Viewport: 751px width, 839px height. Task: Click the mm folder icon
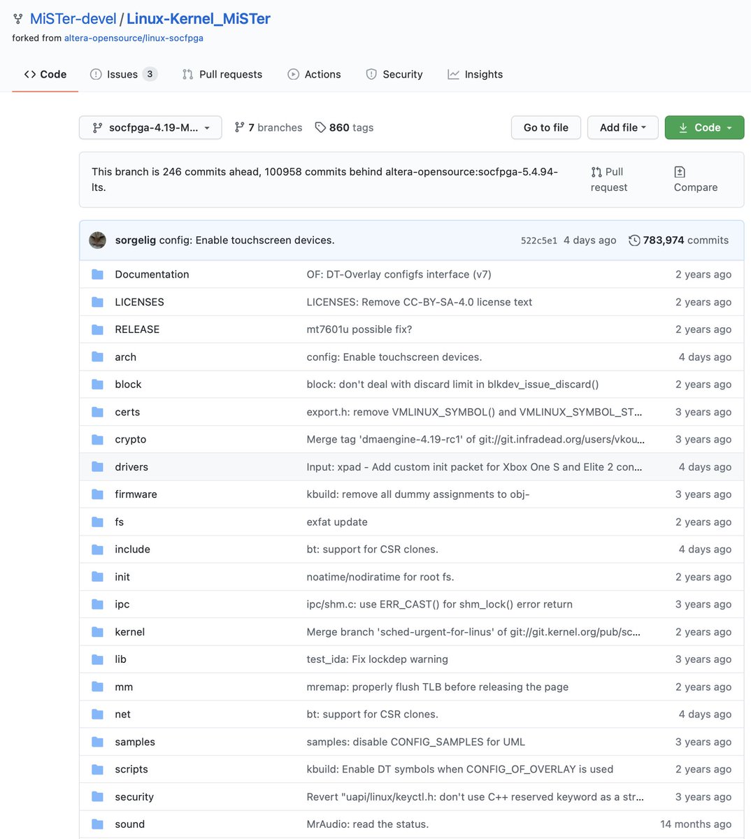pos(98,687)
